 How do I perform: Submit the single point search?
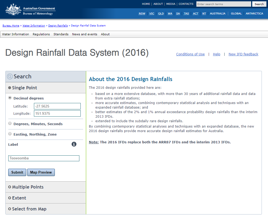click(17, 172)
